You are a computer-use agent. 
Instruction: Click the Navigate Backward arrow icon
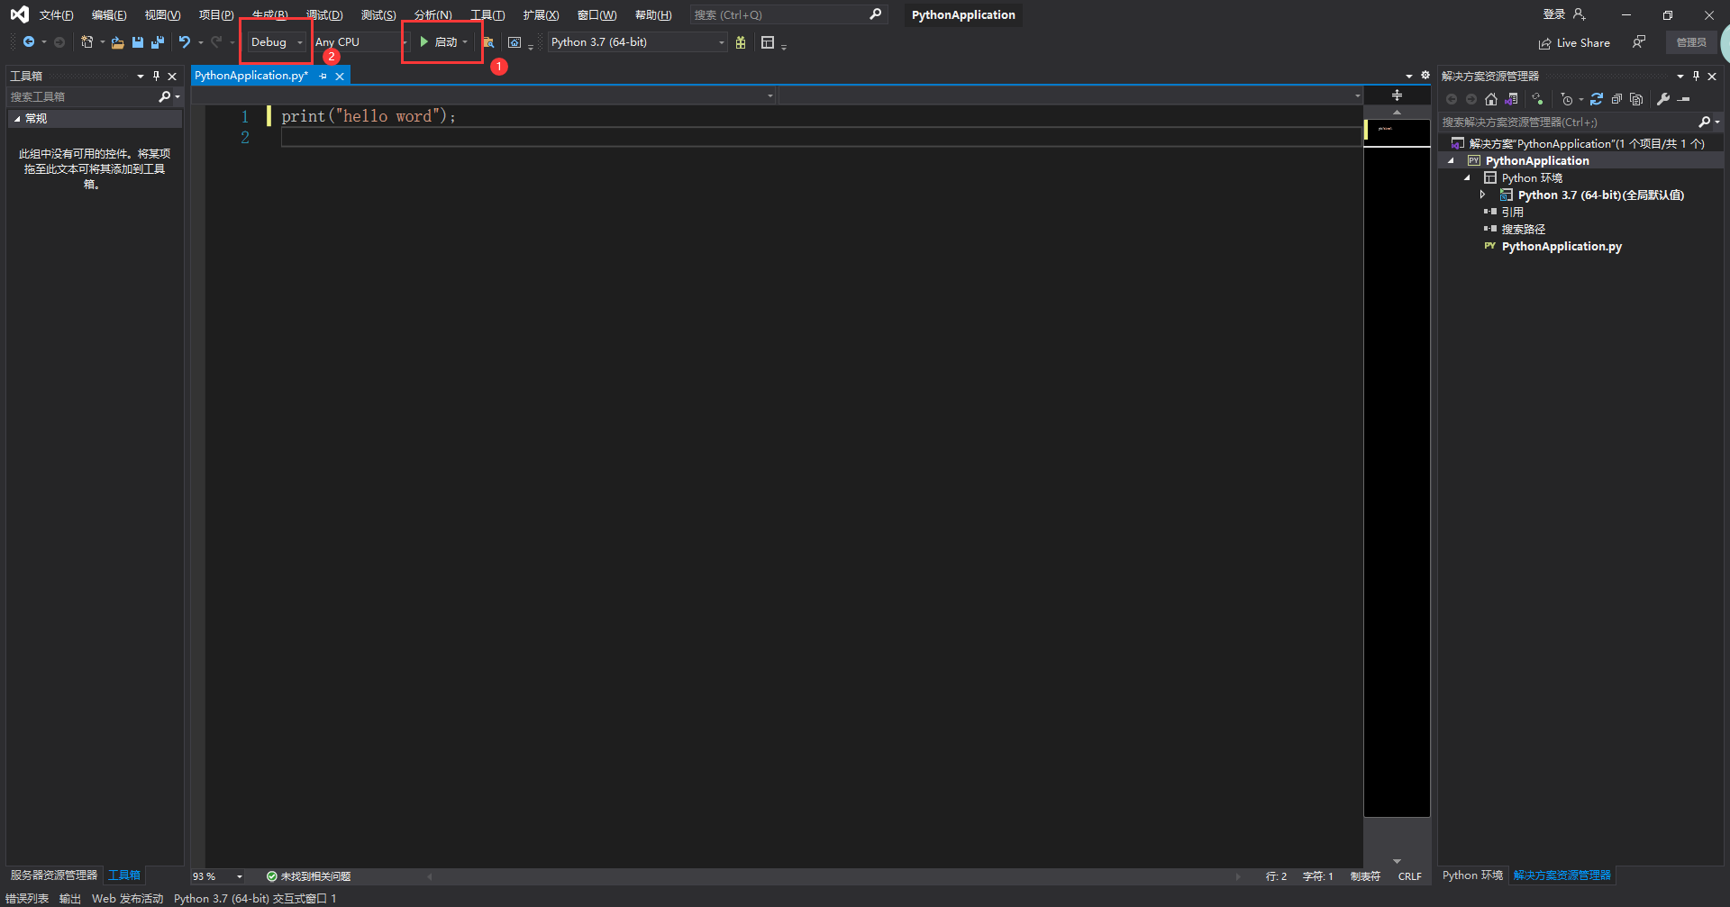[x=29, y=41]
